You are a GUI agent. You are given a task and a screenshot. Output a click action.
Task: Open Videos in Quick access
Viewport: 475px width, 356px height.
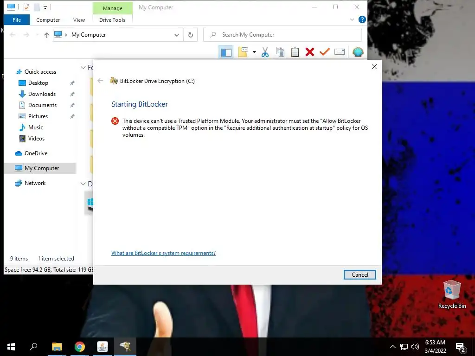(x=36, y=139)
